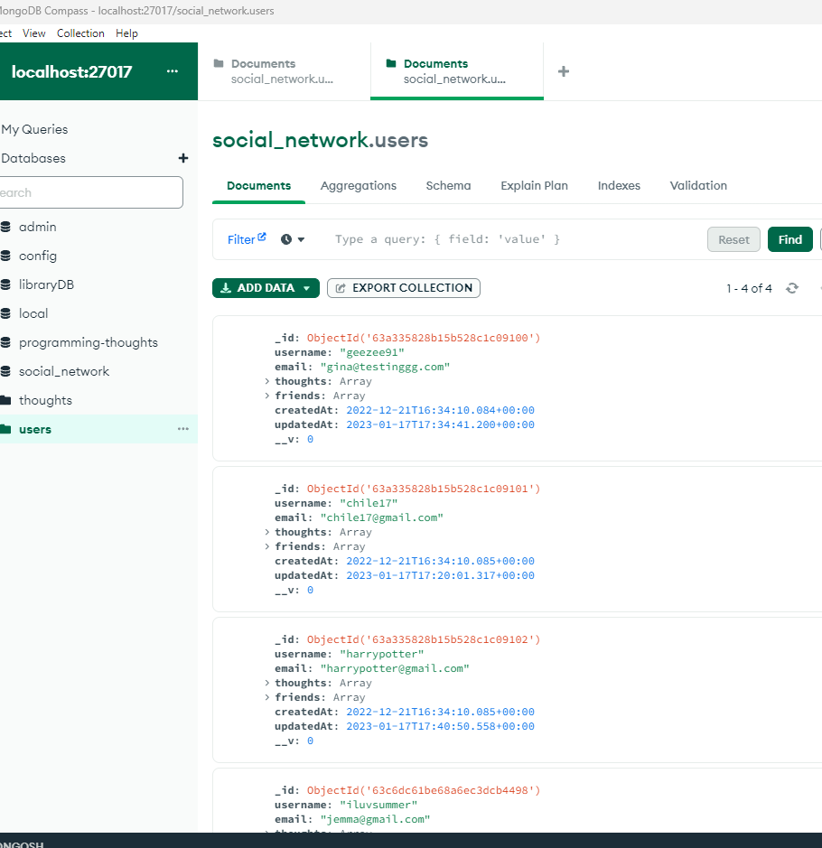
Task: Open the Help menu
Action: [x=126, y=33]
